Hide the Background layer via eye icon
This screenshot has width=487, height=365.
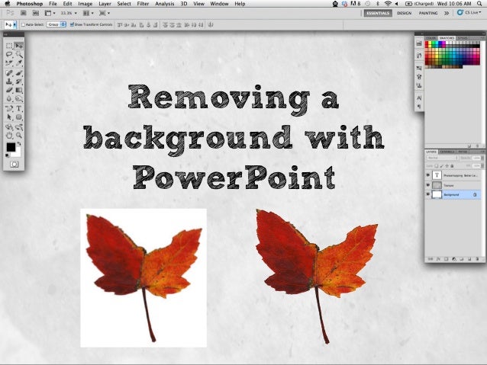[428, 194]
